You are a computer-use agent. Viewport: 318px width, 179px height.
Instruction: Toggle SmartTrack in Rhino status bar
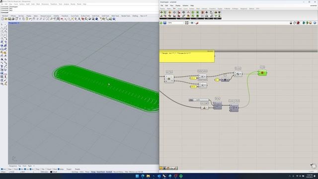pos(100,172)
